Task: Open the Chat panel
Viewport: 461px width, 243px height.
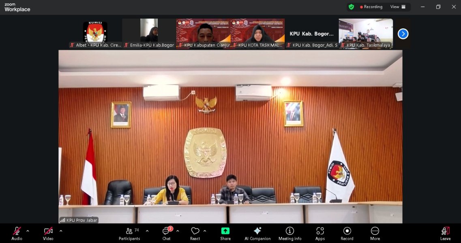Action: click(166, 233)
